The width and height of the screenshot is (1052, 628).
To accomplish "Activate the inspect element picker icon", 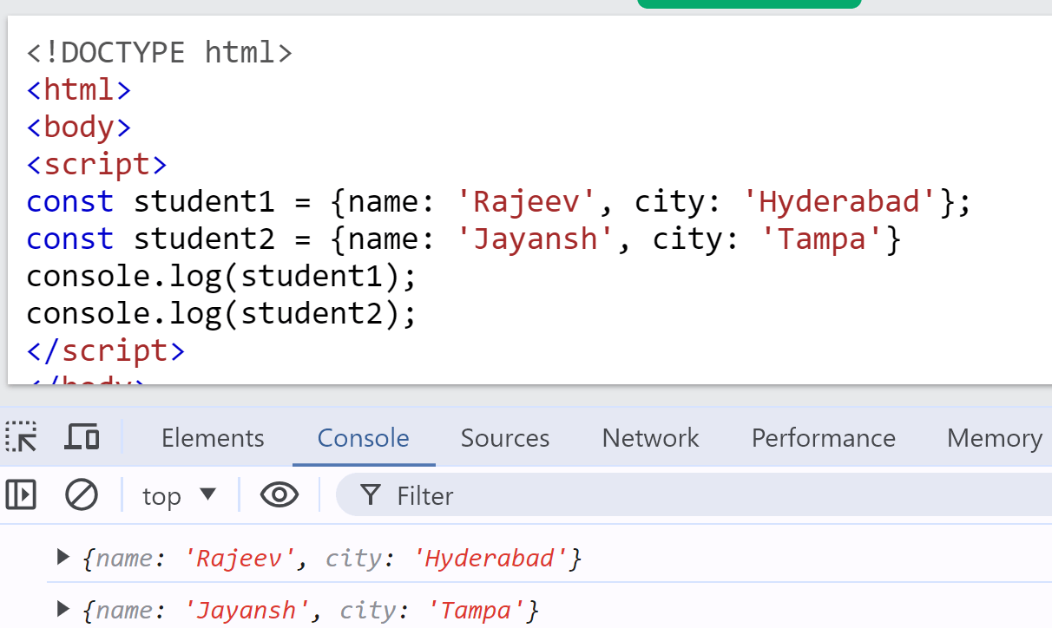I will click(21, 437).
